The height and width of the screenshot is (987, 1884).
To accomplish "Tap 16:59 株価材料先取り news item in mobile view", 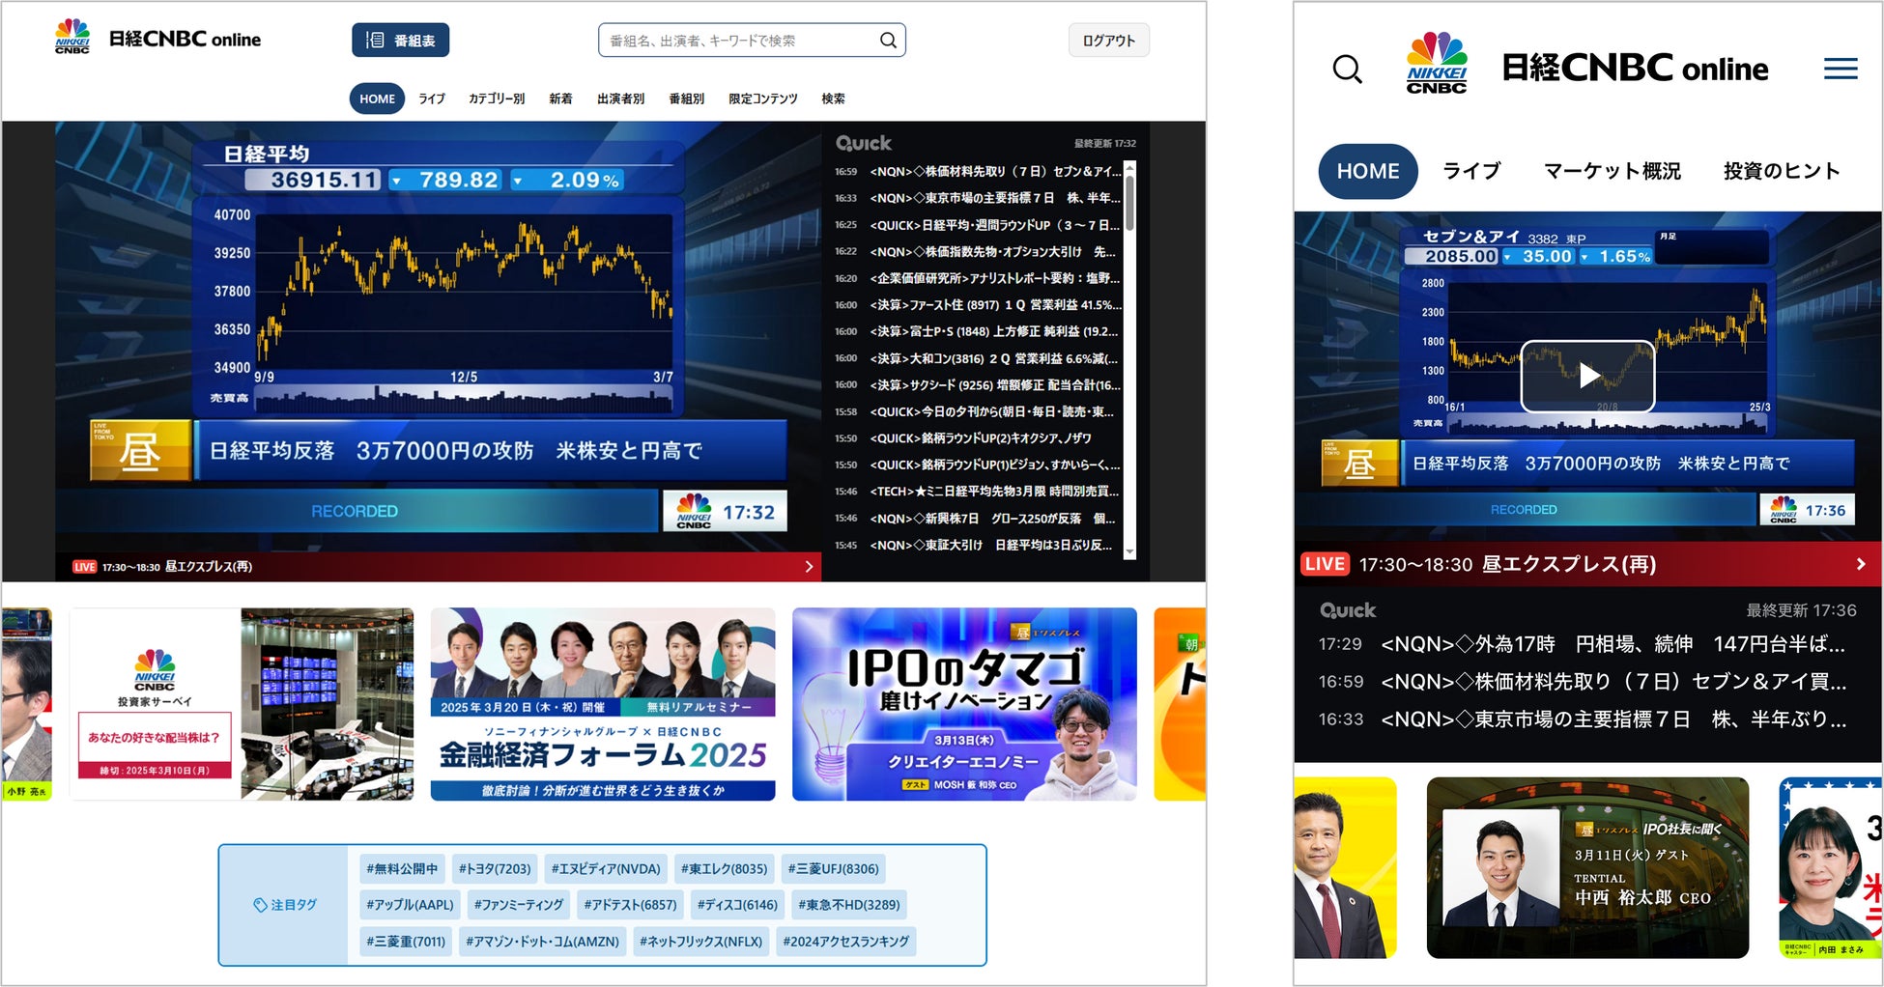I will 1583,682.
